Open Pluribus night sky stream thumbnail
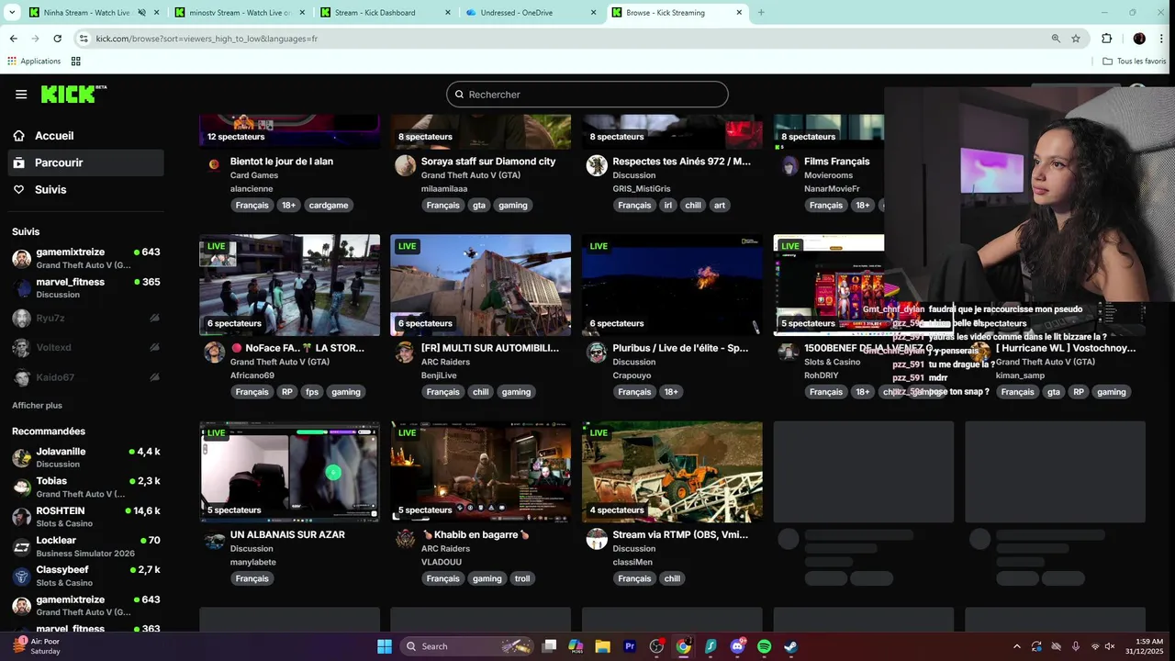This screenshot has width=1175, height=661. point(672,285)
